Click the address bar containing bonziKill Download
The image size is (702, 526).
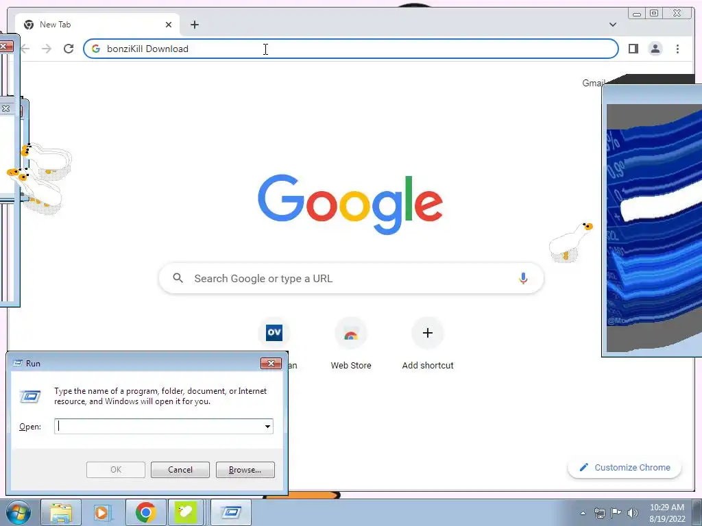350,49
